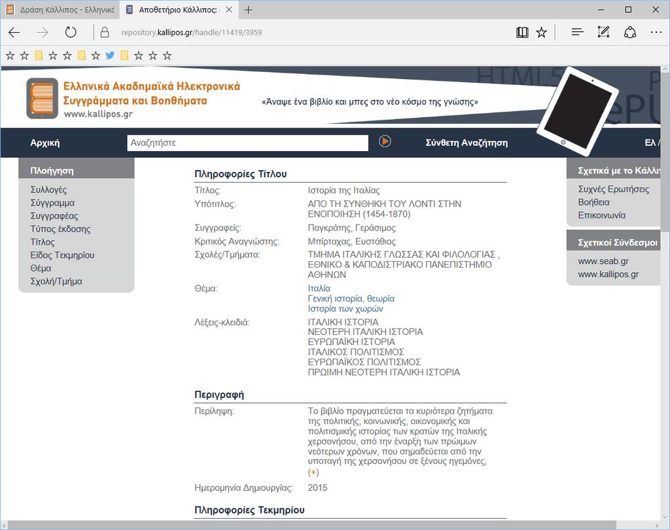Browse by Συγγραφέας in navigation

pos(54,216)
